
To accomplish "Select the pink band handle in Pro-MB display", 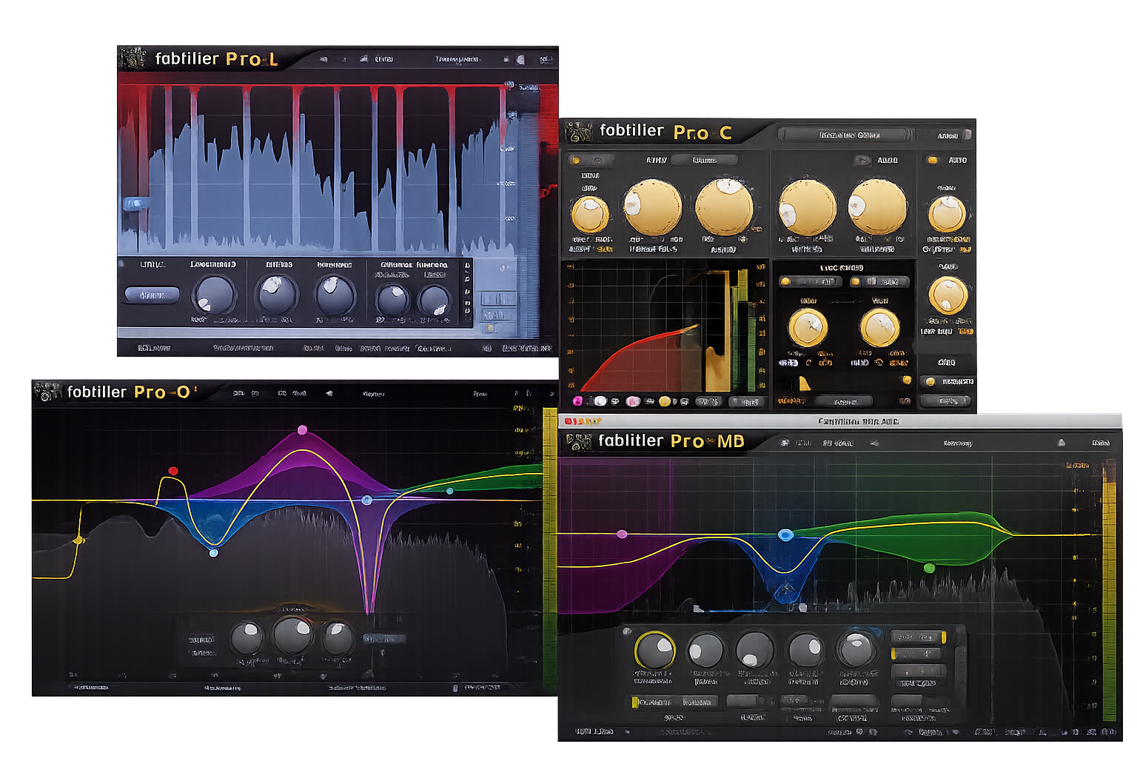I will [x=622, y=534].
